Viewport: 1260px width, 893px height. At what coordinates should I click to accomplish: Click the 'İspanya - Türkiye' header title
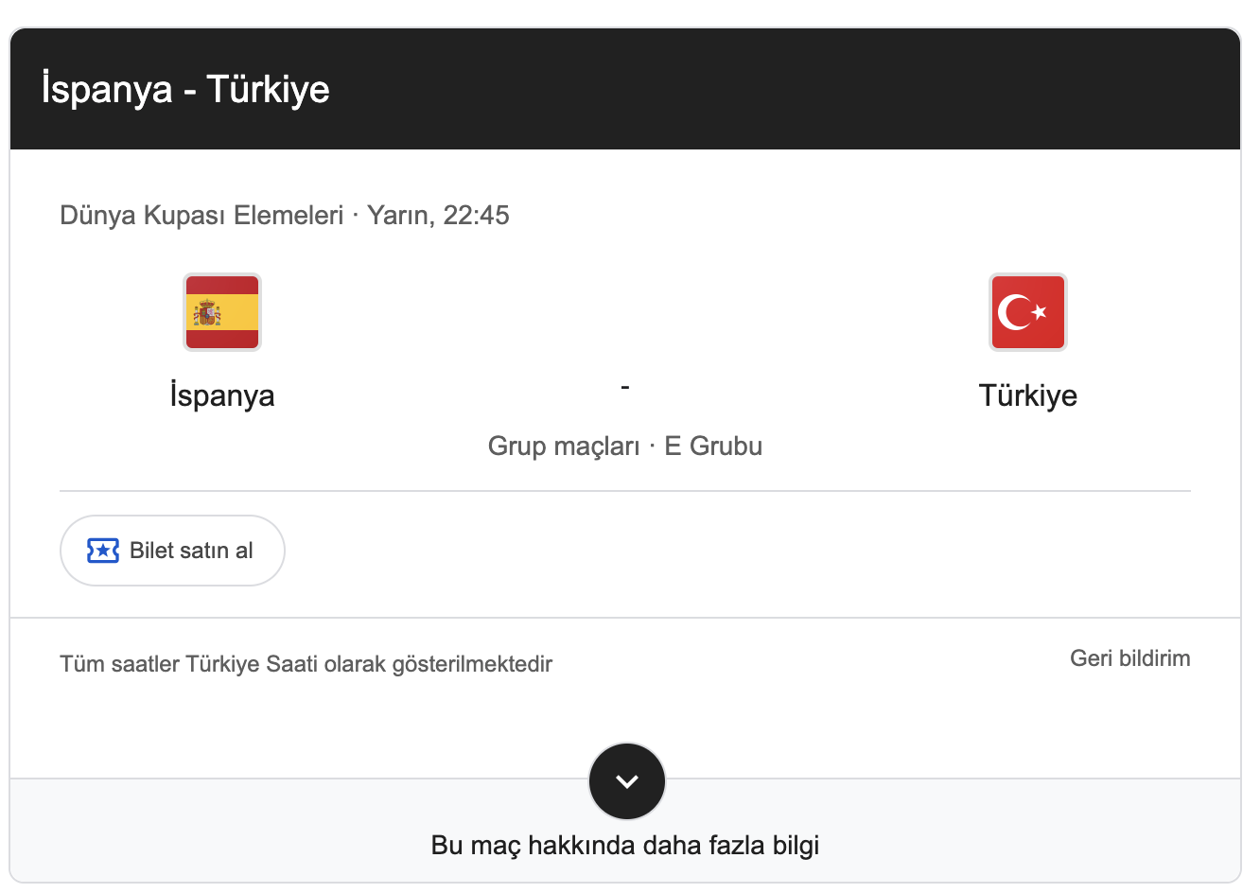(x=185, y=89)
